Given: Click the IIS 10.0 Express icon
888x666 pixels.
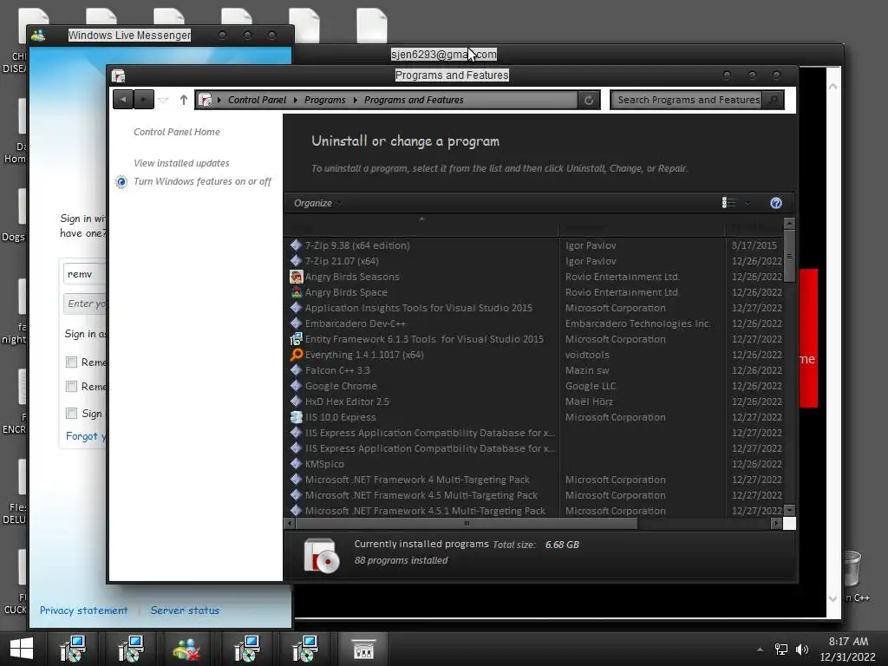Looking at the screenshot, I should pyautogui.click(x=297, y=417).
